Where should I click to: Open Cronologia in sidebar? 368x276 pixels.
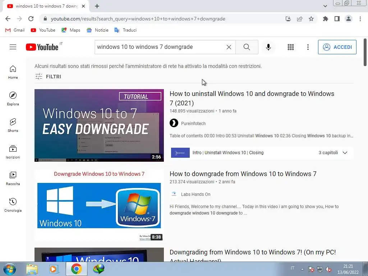(13, 205)
